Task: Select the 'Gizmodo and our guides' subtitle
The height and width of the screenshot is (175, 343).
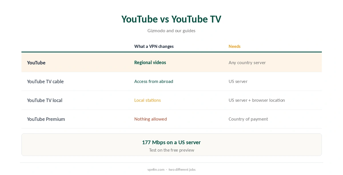Action: pyautogui.click(x=171, y=30)
